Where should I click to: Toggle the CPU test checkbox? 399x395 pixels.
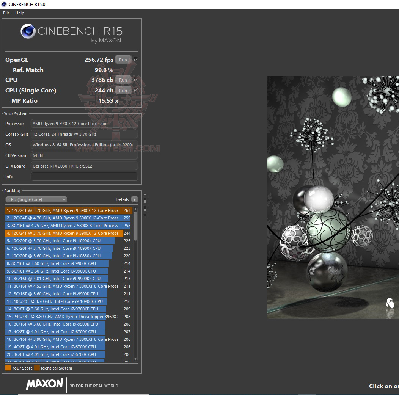coord(136,80)
